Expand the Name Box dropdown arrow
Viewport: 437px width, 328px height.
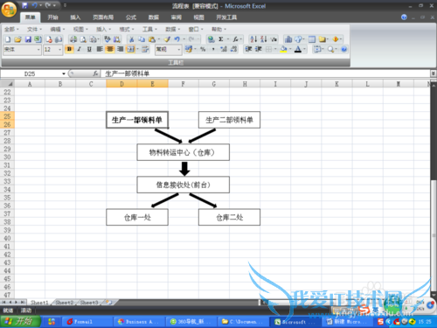(x=64, y=73)
